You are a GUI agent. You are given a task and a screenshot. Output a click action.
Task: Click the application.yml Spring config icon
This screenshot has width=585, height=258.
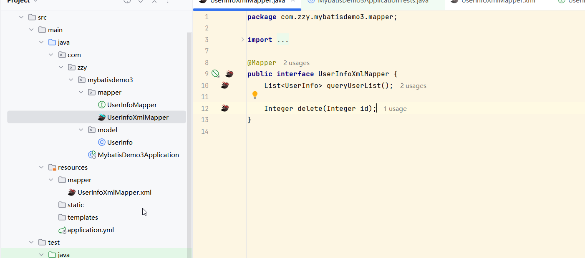click(x=62, y=230)
